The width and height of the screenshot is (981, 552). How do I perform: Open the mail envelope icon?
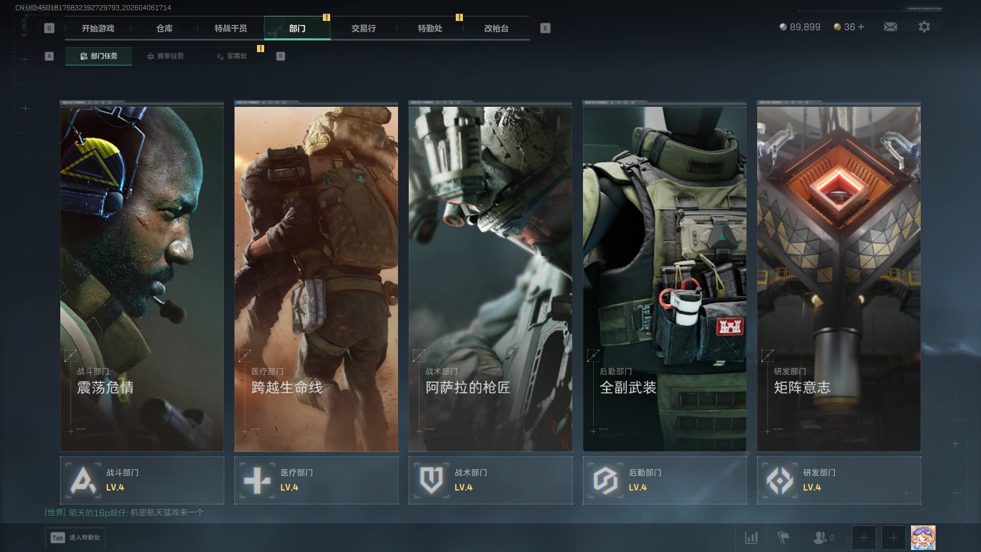pos(890,27)
